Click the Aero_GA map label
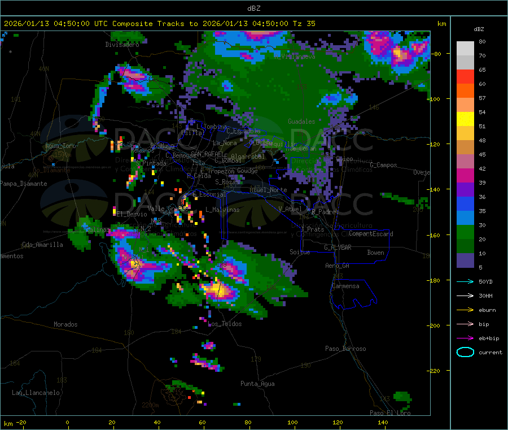This screenshot has height=430, width=508. [337, 266]
